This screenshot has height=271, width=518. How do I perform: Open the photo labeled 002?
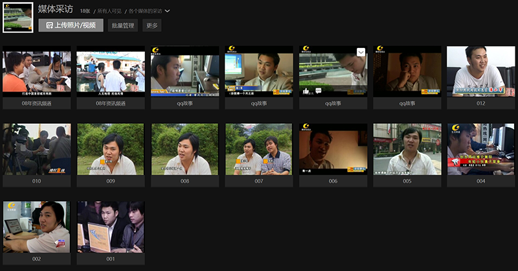coord(36,227)
